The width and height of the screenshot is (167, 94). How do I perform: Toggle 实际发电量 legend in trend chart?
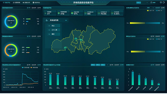click(x=26, y=68)
